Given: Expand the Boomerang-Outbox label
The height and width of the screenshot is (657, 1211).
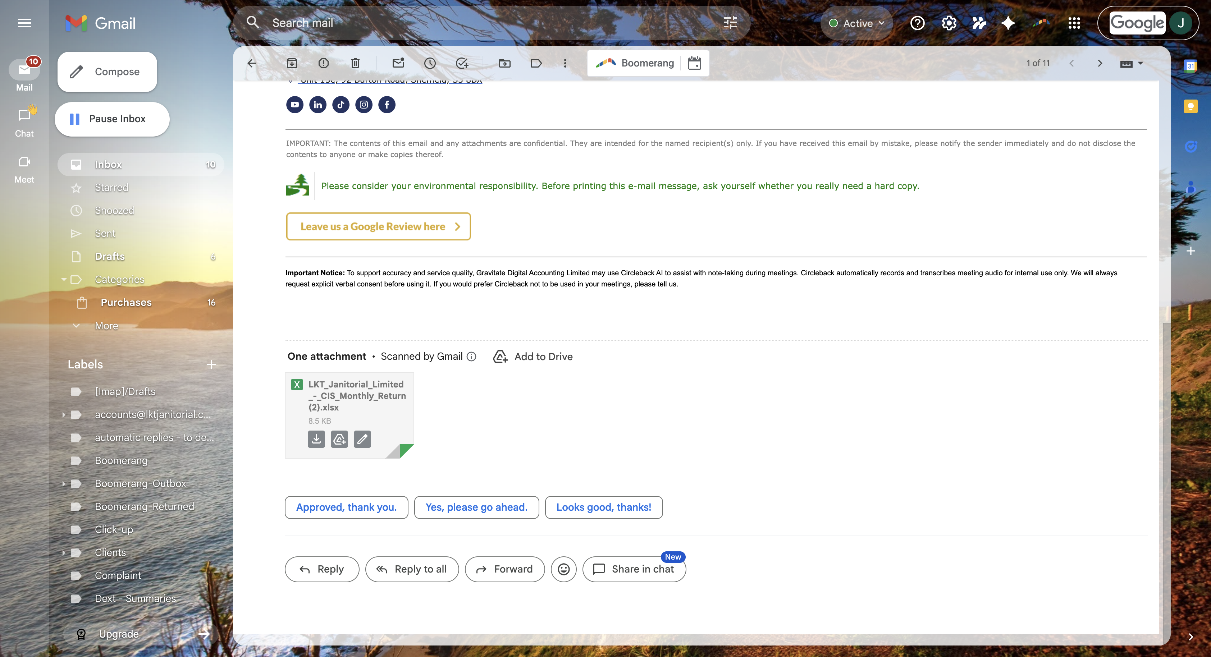Looking at the screenshot, I should [64, 484].
